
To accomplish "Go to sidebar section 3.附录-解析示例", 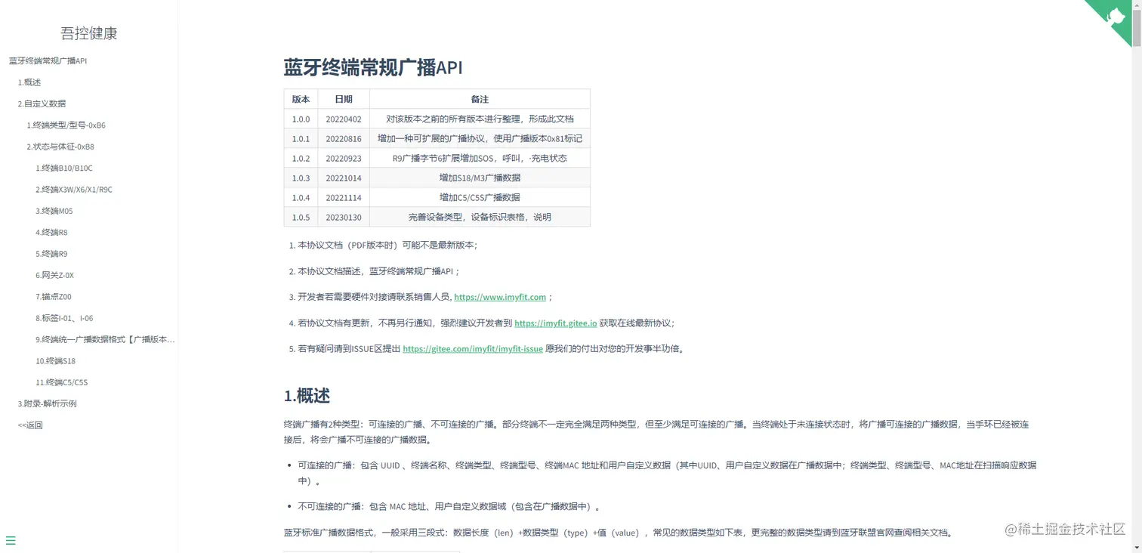I will (48, 403).
